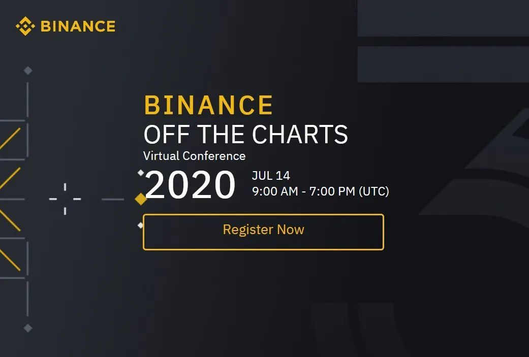The height and width of the screenshot is (357, 529).
Task: Click the 9:00 AM - 7:00 PM (UTC) time
Action: click(321, 191)
